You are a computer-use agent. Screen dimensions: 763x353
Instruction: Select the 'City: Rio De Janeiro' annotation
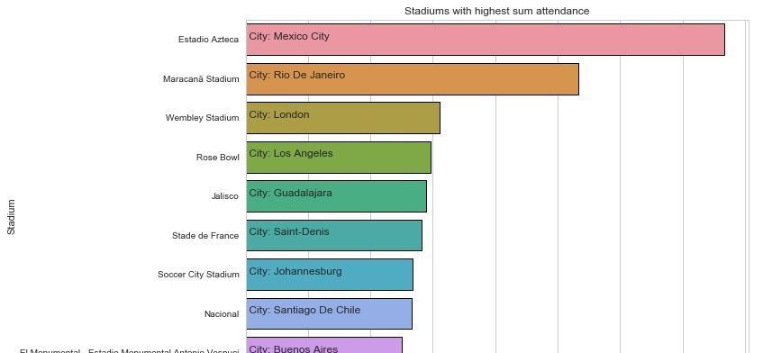pos(297,76)
